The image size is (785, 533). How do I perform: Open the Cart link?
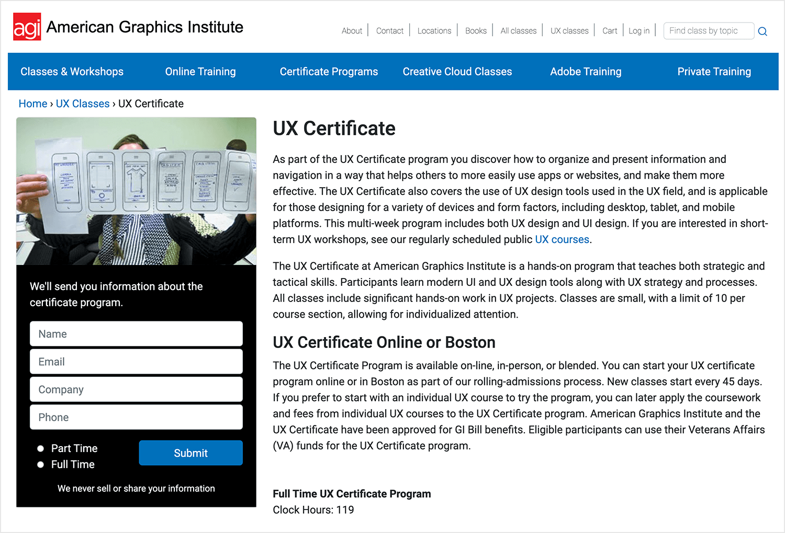pos(610,31)
